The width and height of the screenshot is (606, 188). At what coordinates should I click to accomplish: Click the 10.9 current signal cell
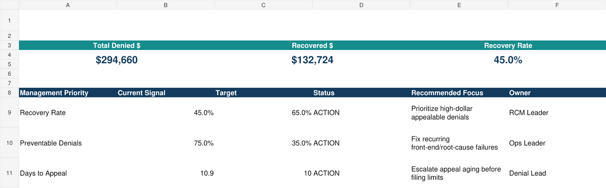pyautogui.click(x=165, y=173)
